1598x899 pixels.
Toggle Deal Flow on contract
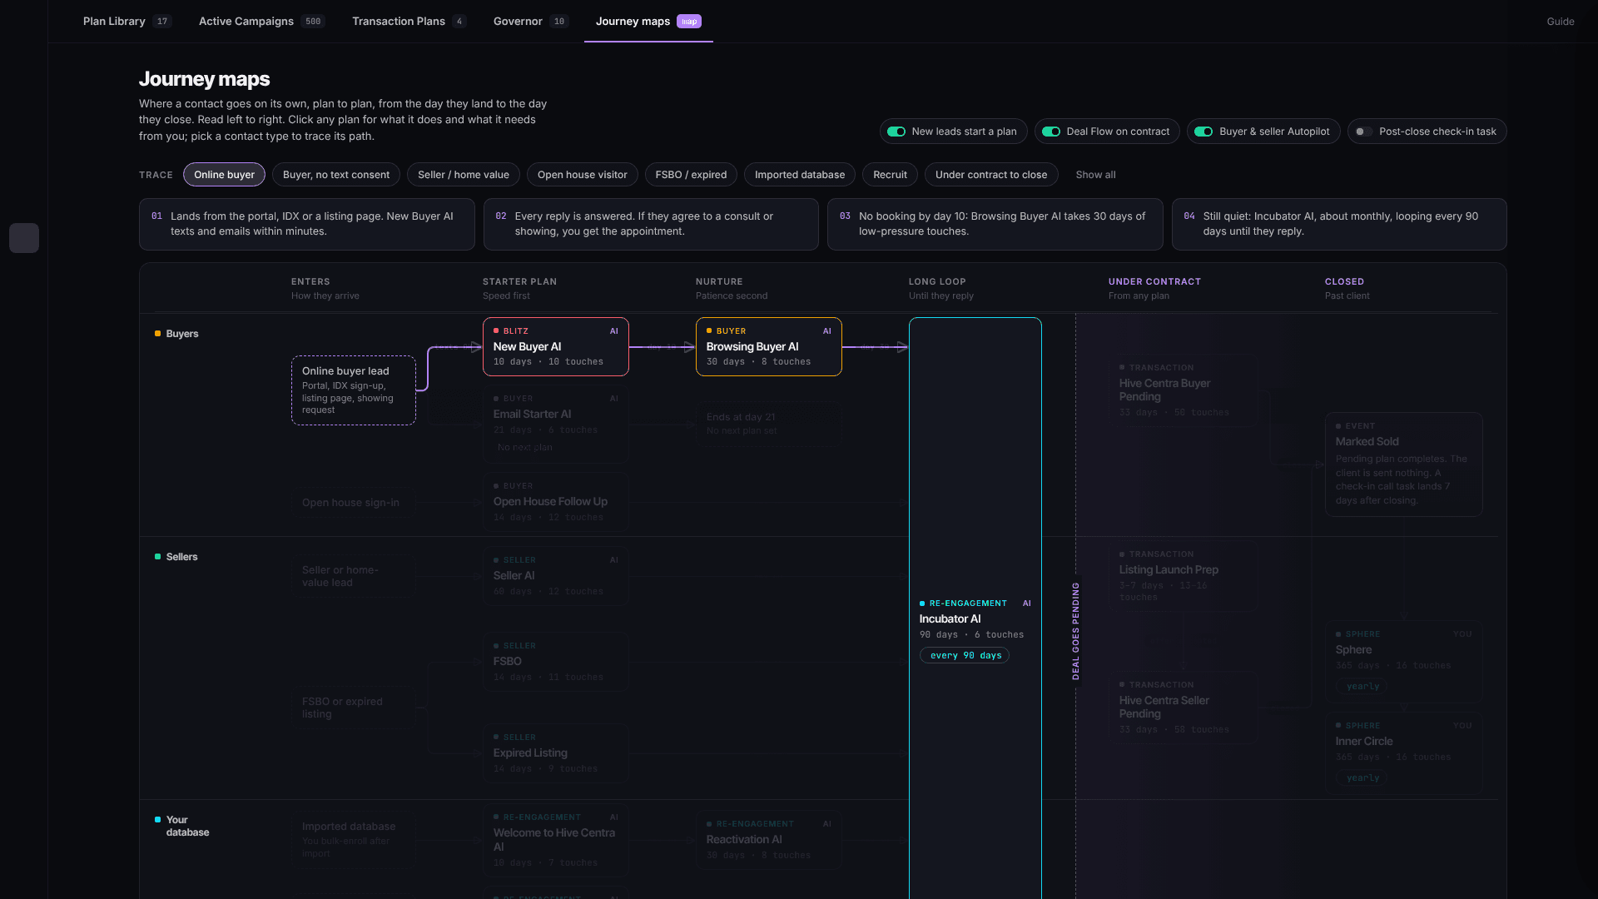(1107, 132)
